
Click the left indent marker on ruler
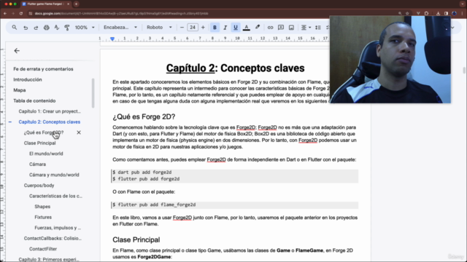[x=112, y=39]
